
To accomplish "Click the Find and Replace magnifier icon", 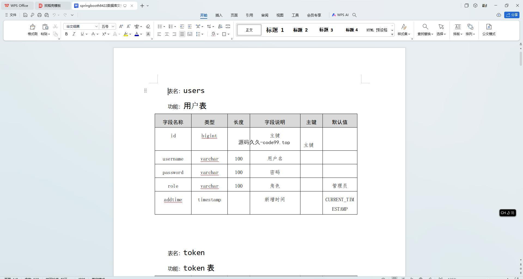I will (x=425, y=27).
